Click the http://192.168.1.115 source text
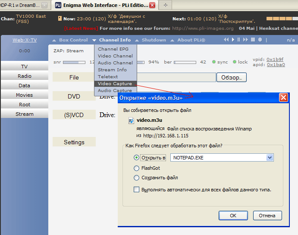298x235 pixels. coord(166,136)
